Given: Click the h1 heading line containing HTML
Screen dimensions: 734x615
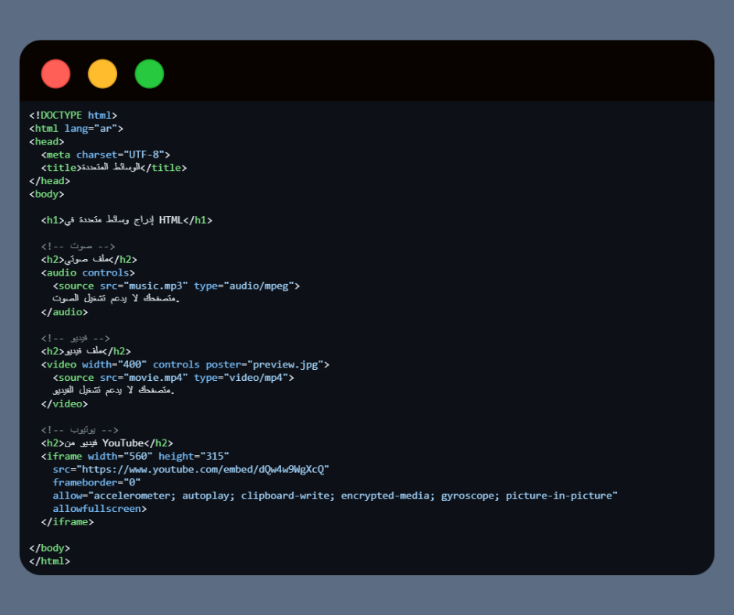Looking at the screenshot, I should tap(126, 220).
